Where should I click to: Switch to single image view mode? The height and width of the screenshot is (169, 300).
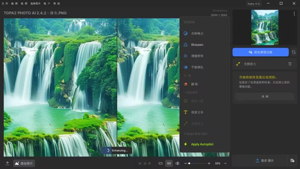160,163
